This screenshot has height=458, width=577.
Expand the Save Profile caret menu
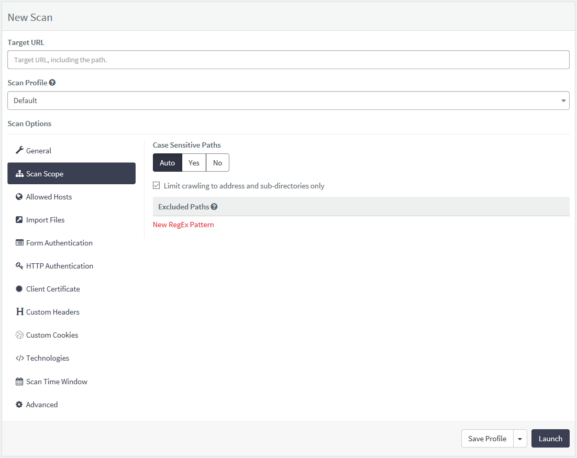[x=520, y=439]
